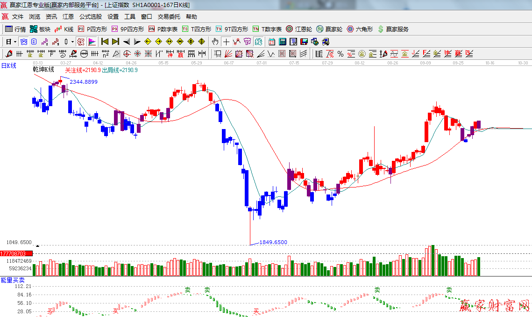532x317 pixels.
Task: Toggle the blue highlighted chart overlay button
Action: tap(23, 42)
